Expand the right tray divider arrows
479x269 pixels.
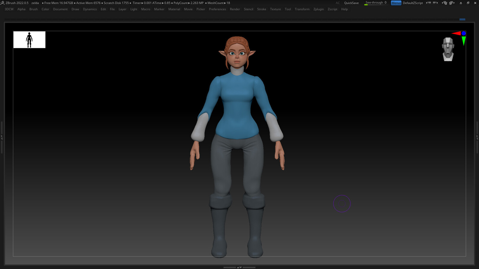click(477, 137)
